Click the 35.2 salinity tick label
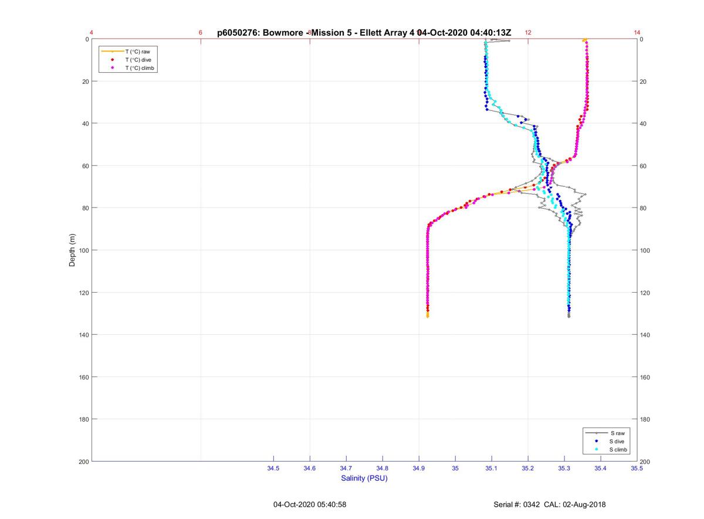This screenshot has width=704, height=519. (528, 469)
